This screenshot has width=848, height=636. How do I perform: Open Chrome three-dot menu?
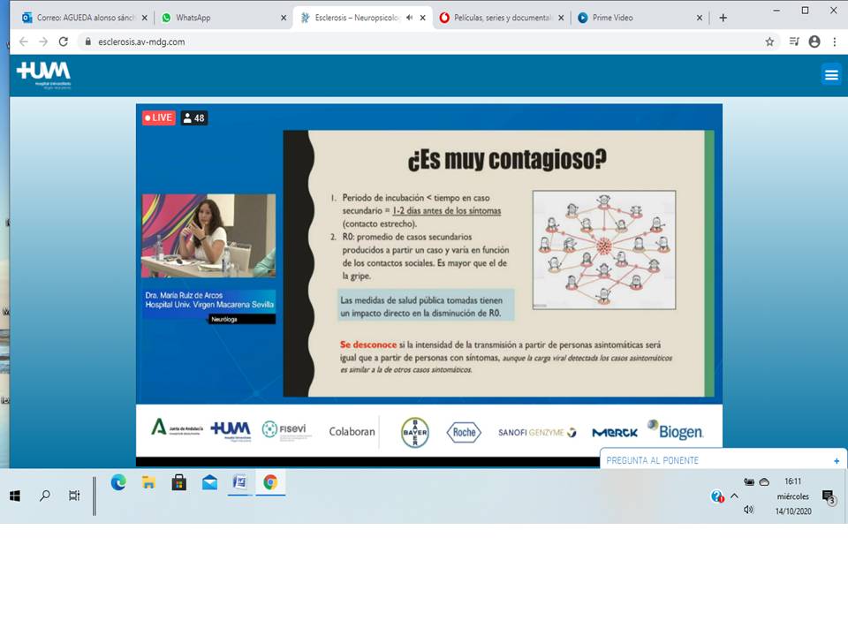click(x=835, y=42)
